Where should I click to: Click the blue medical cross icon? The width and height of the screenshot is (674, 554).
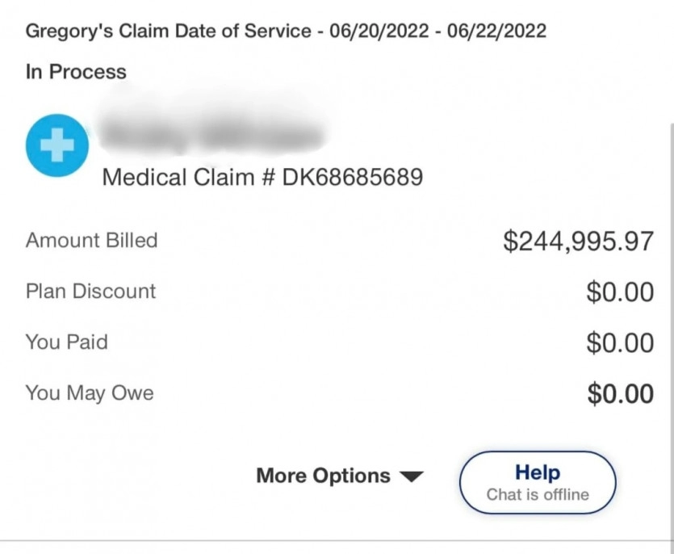(x=57, y=145)
